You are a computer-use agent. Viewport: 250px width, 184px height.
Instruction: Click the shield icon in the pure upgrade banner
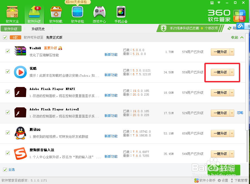pos(163,28)
